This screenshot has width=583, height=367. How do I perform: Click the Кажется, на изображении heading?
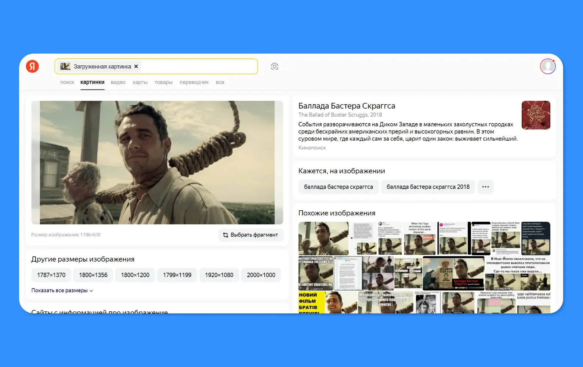(x=342, y=171)
